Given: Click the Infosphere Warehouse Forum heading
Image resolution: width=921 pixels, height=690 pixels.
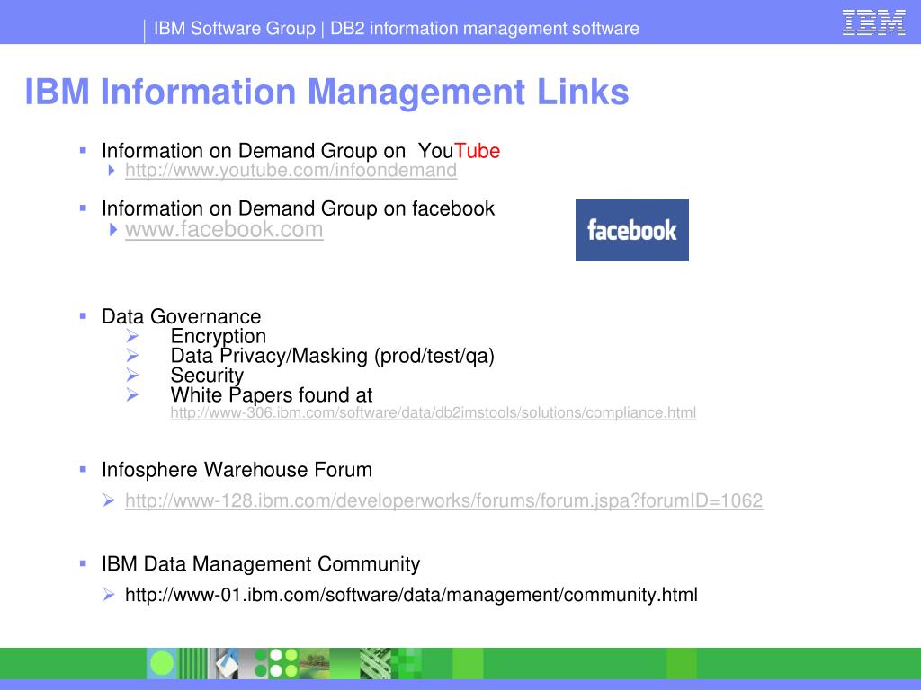Looking at the screenshot, I should tap(237, 470).
